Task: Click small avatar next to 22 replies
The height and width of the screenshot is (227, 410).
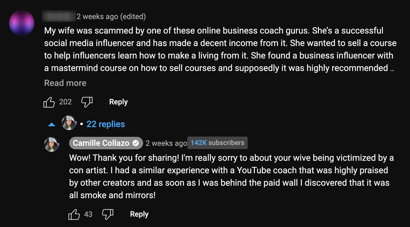Action: pyautogui.click(x=69, y=123)
